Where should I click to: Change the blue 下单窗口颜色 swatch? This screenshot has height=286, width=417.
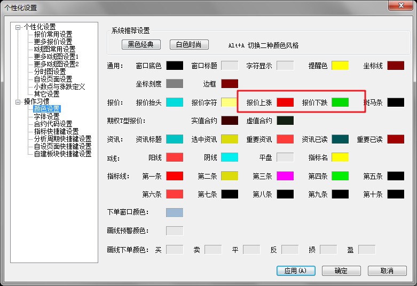175,212
